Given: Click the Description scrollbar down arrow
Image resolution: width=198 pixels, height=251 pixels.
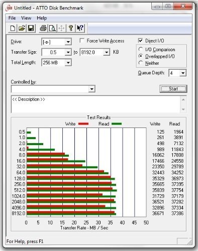Looking at the screenshot, I should pyautogui.click(x=183, y=109).
